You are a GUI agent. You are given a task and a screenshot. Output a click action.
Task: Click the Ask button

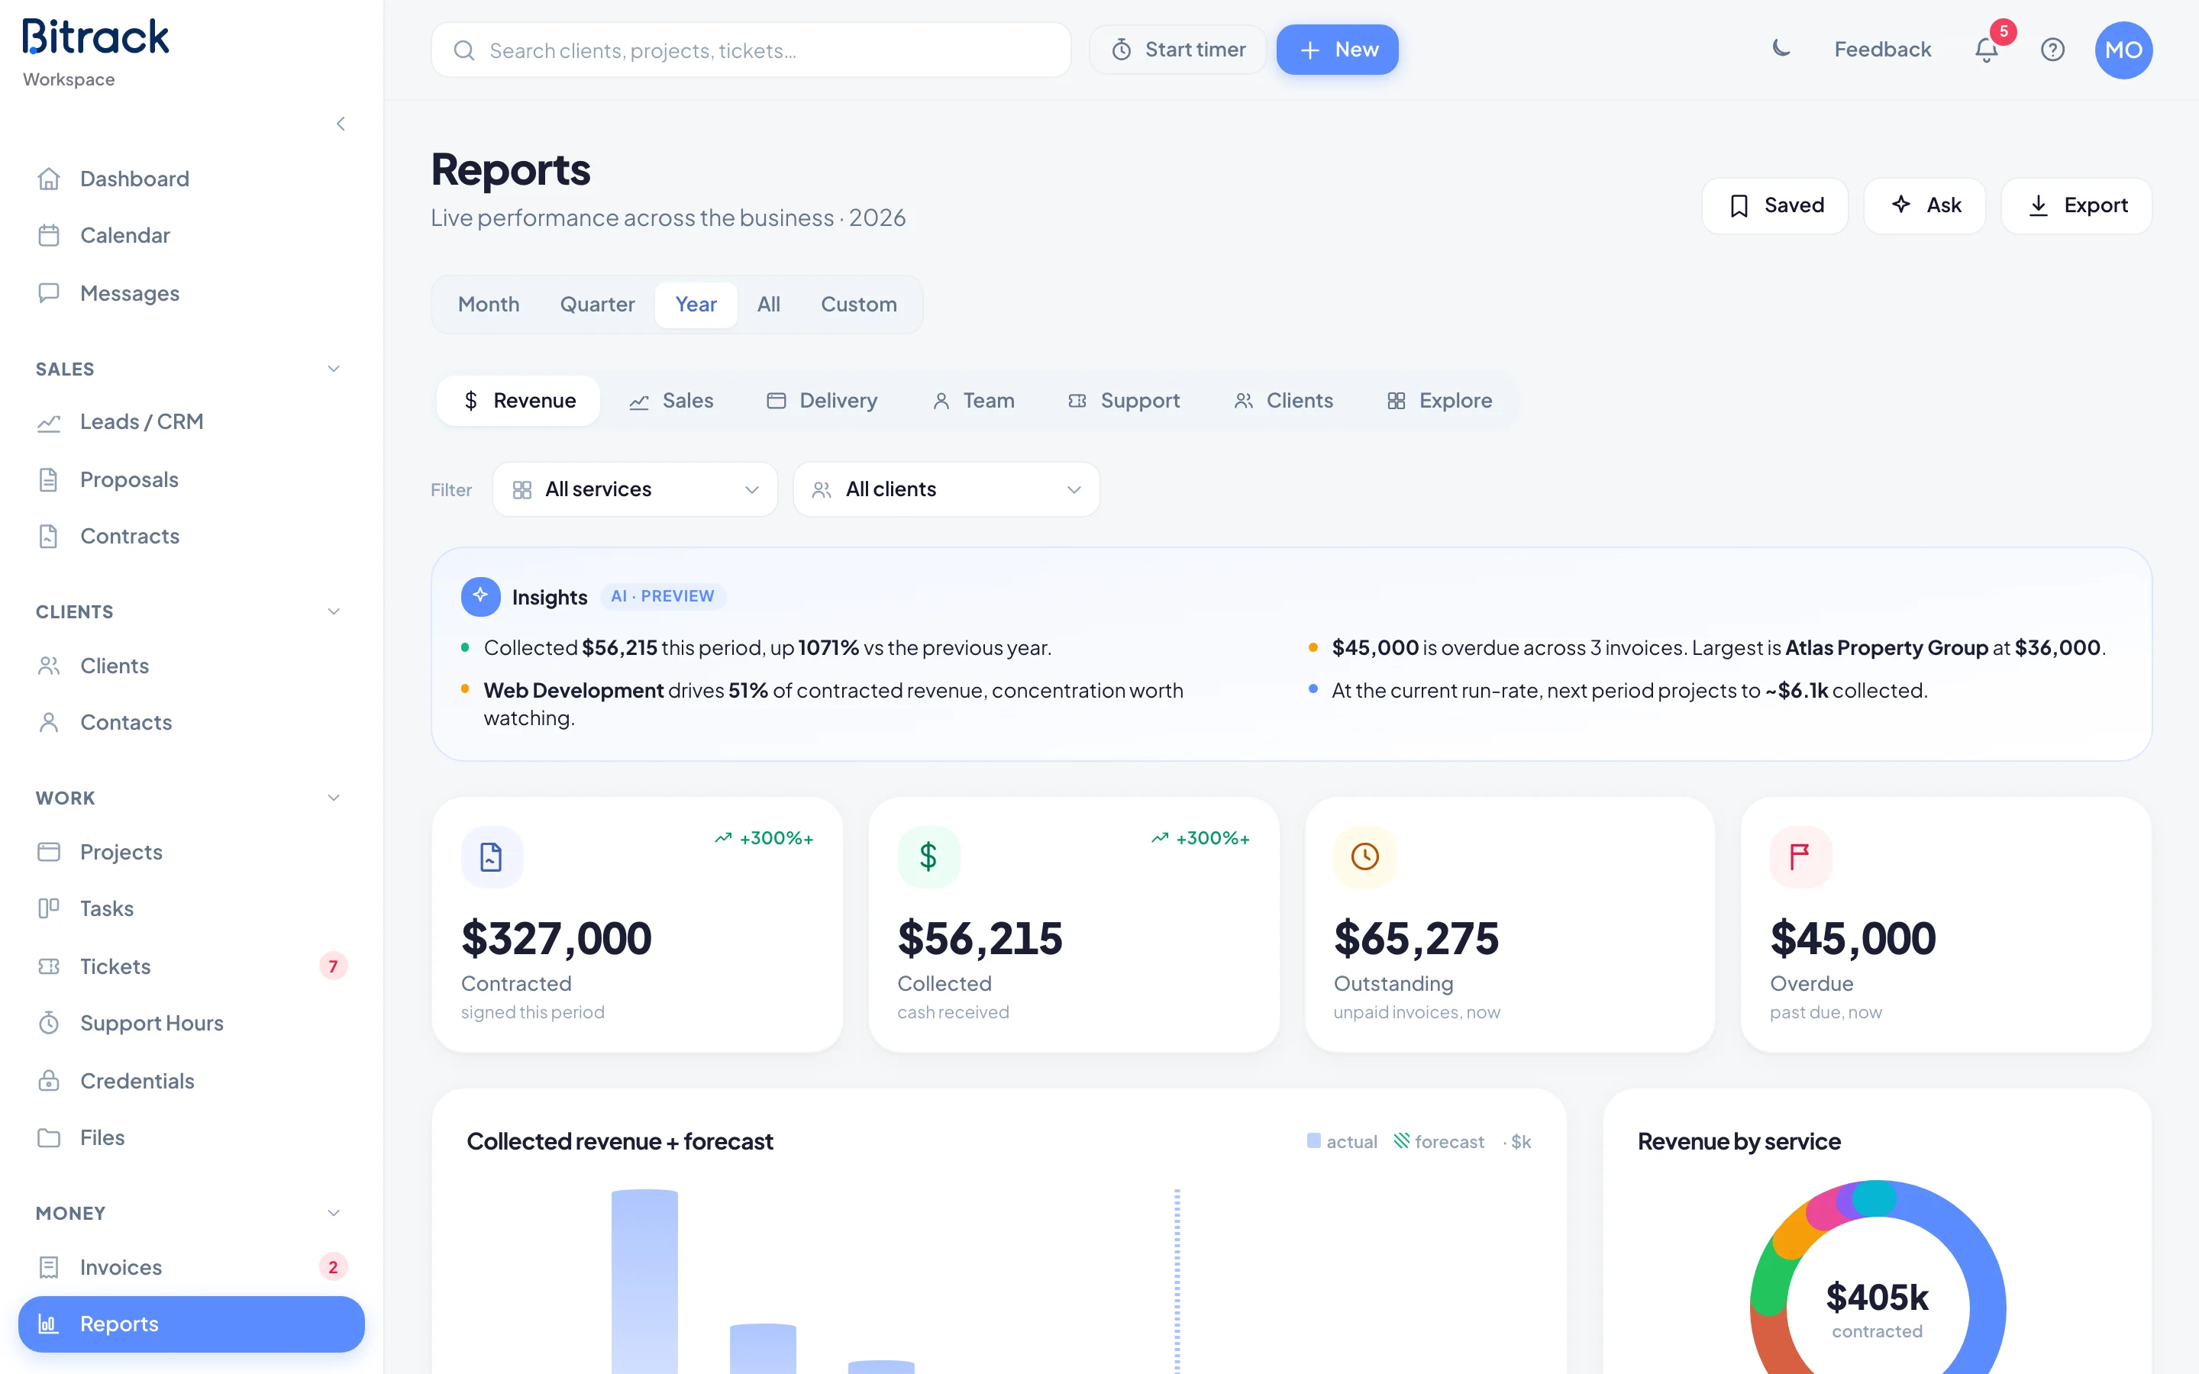coord(1925,205)
